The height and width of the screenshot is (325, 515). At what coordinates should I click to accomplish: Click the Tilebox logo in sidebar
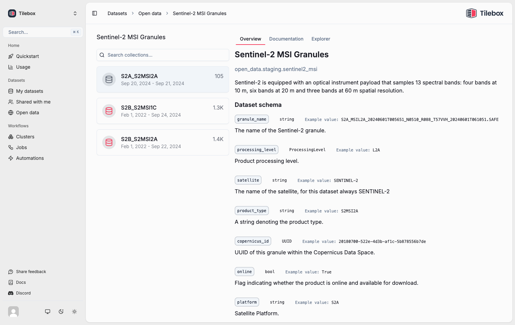12,13
